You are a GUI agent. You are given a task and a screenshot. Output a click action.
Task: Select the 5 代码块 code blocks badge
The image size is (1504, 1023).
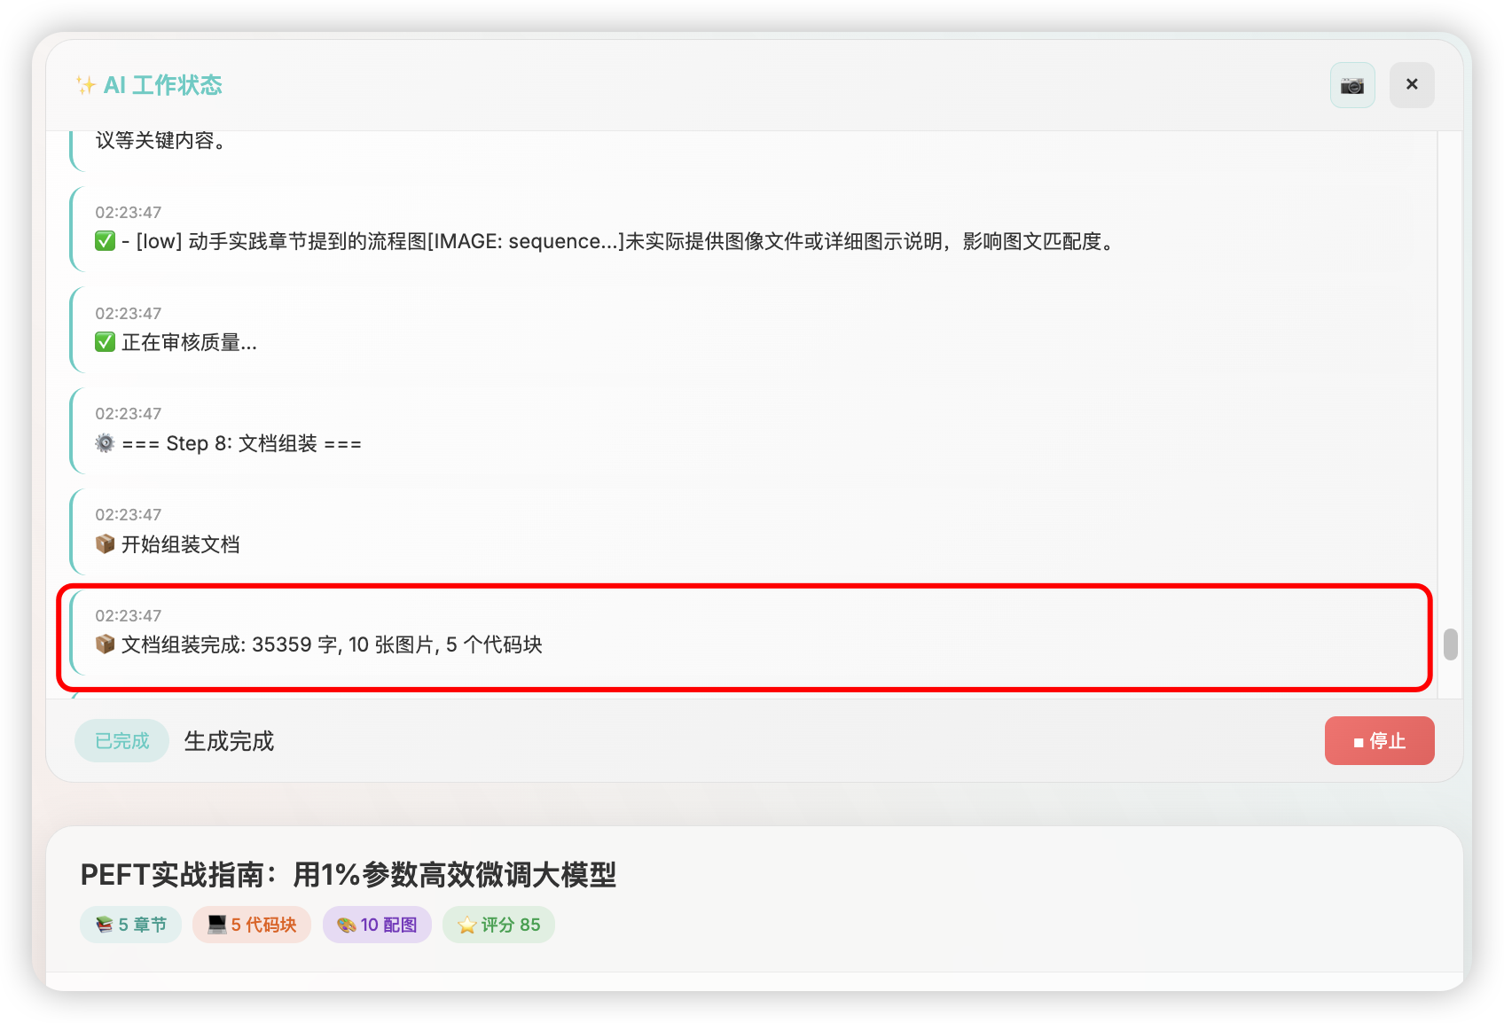click(x=252, y=925)
